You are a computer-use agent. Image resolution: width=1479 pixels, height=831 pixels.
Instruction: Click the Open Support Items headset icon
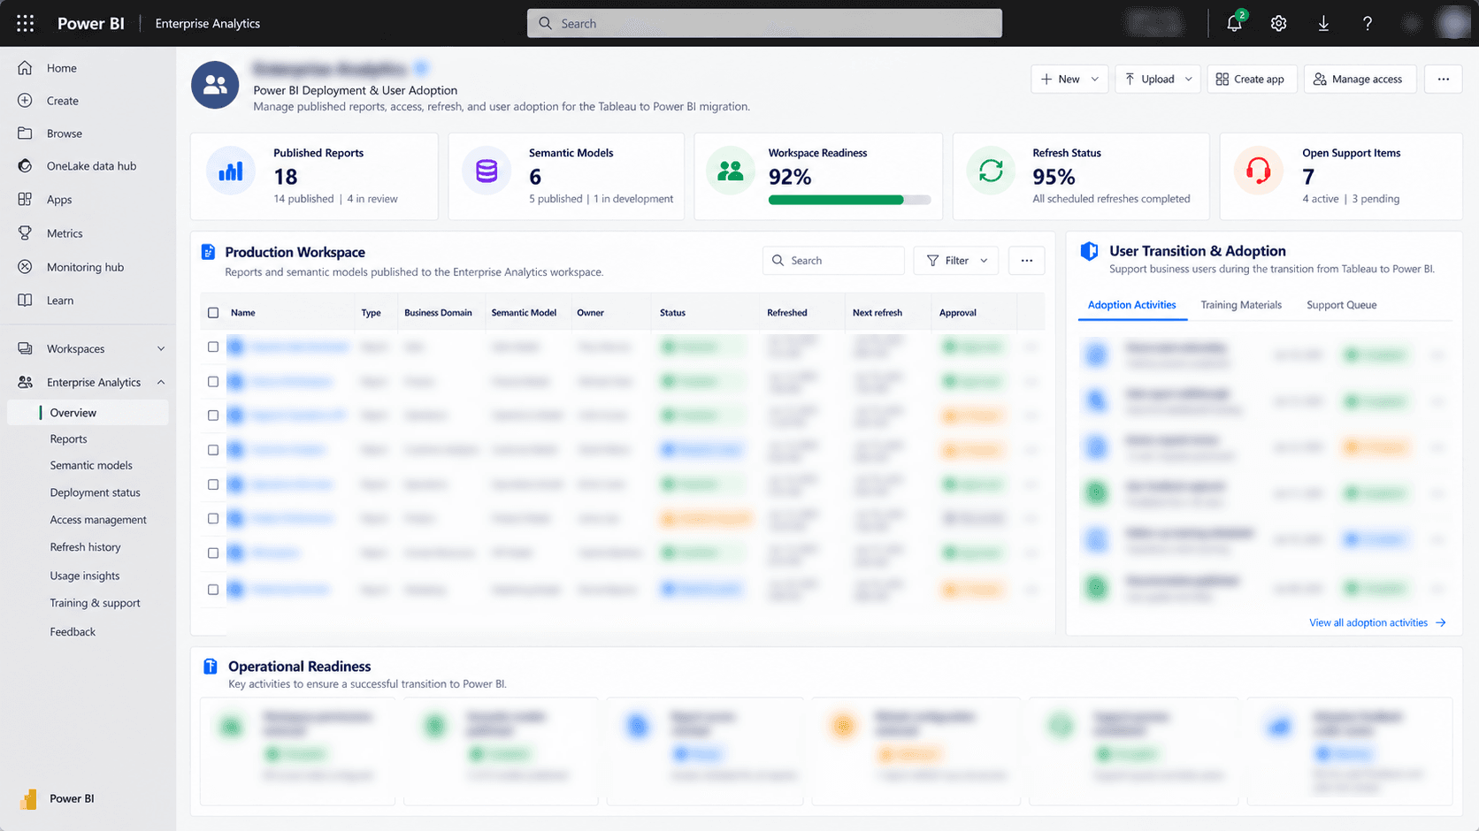pos(1259,171)
